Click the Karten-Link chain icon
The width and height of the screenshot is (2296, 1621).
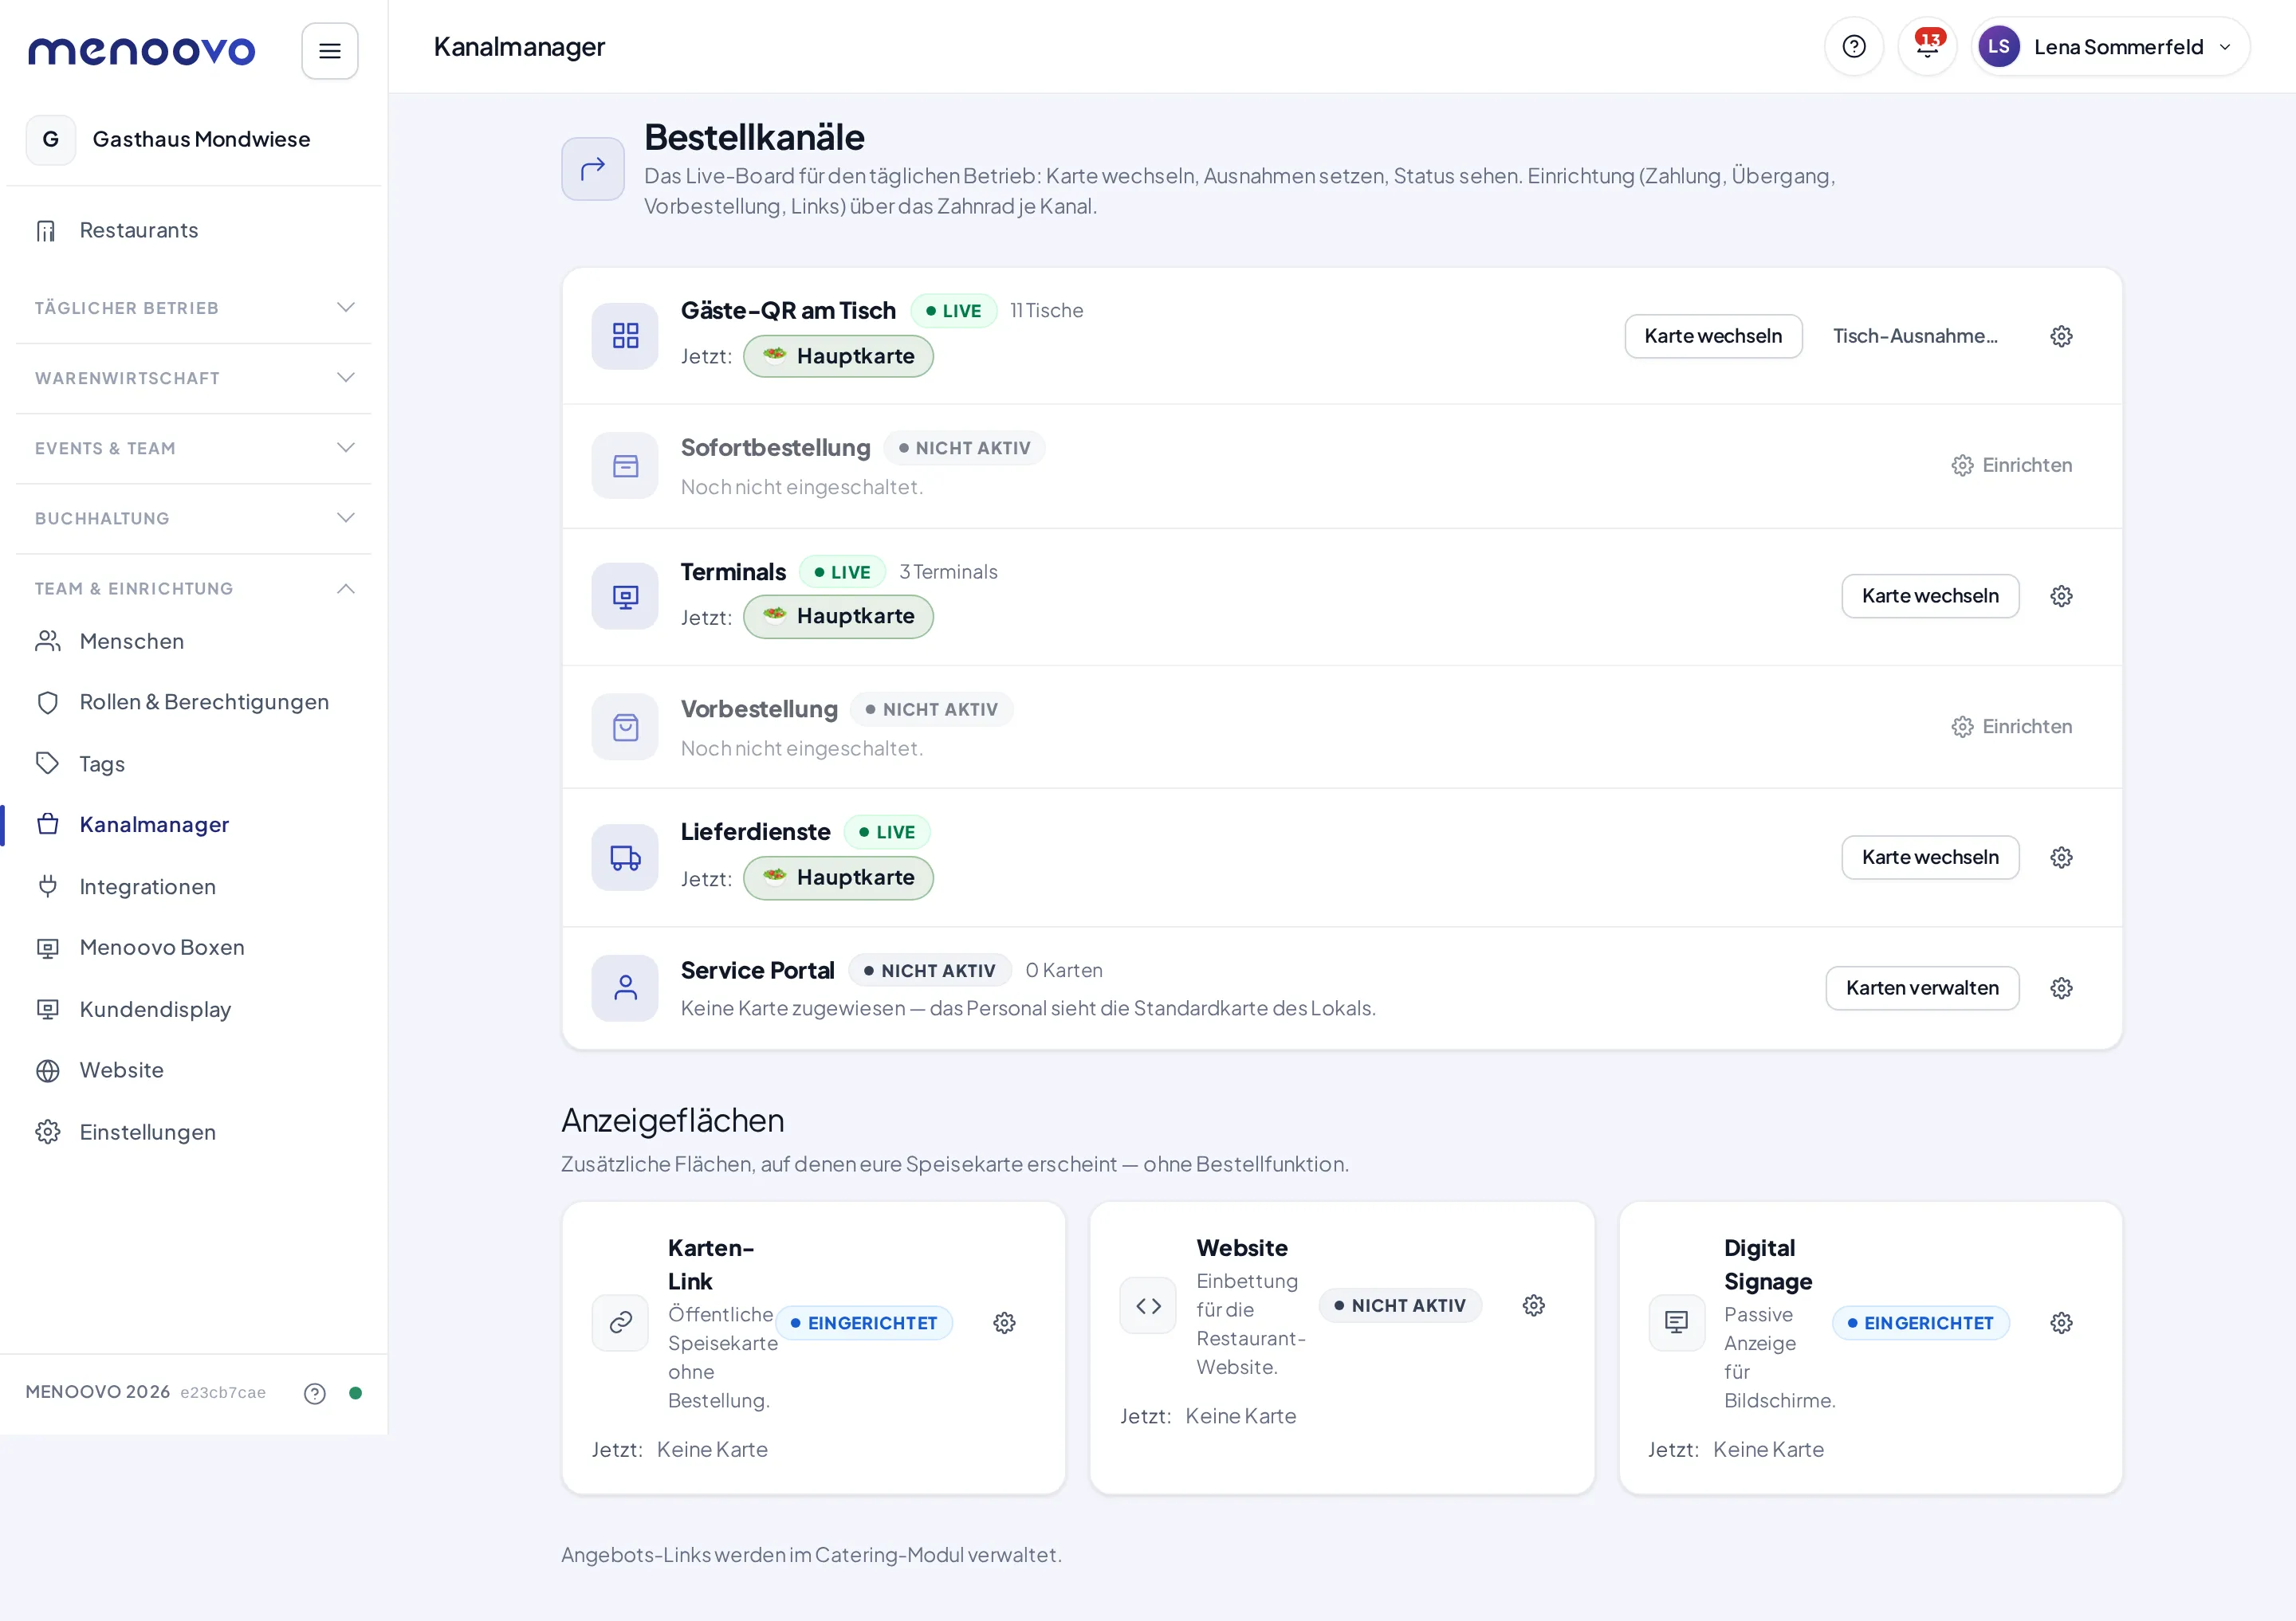620,1323
